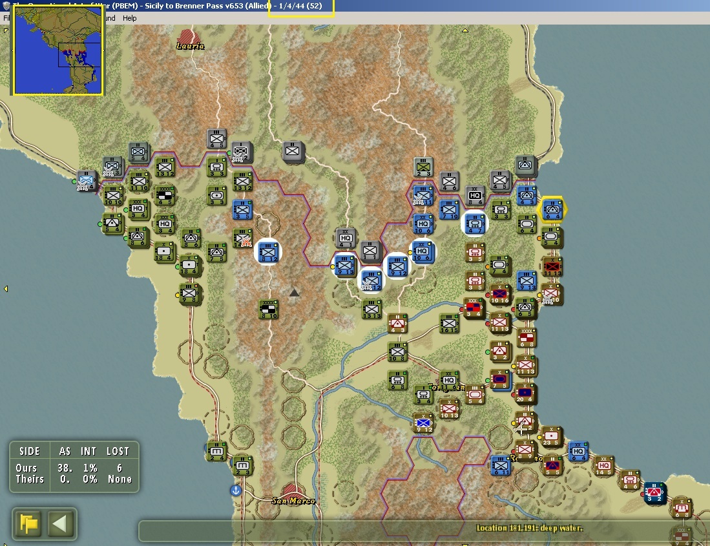710x546 pixels.
Task: Click the 'Theirs' row in the losses panel
Action: click(x=74, y=479)
